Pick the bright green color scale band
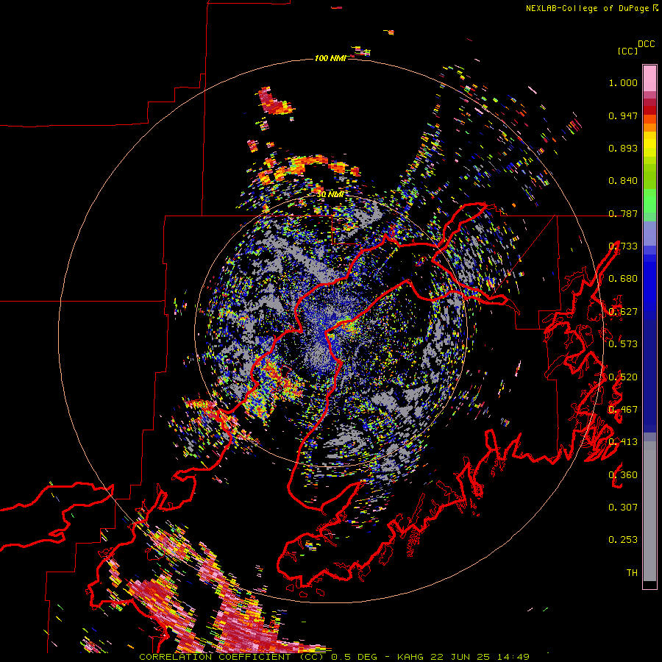This screenshot has width=662, height=662. pos(649,201)
